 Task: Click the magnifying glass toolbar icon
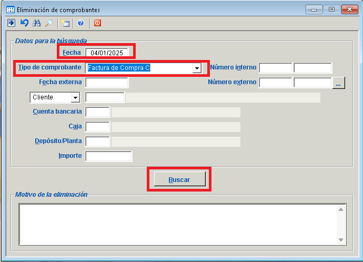tap(49, 23)
